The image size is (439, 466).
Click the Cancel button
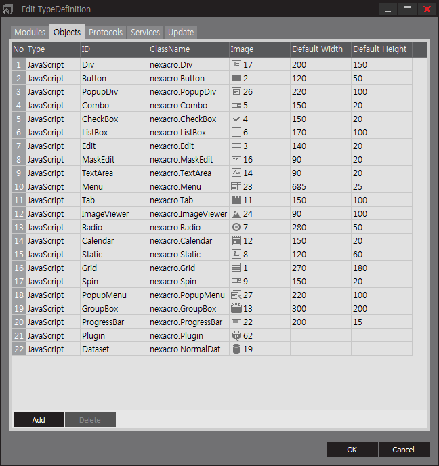[x=403, y=449]
